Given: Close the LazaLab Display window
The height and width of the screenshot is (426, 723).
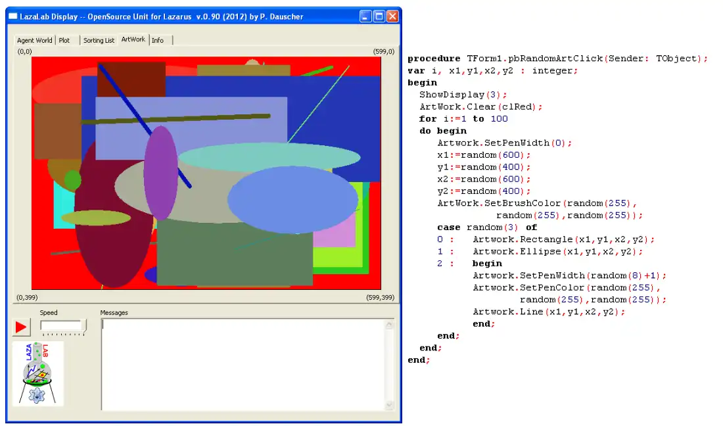Looking at the screenshot, I should 392,16.
